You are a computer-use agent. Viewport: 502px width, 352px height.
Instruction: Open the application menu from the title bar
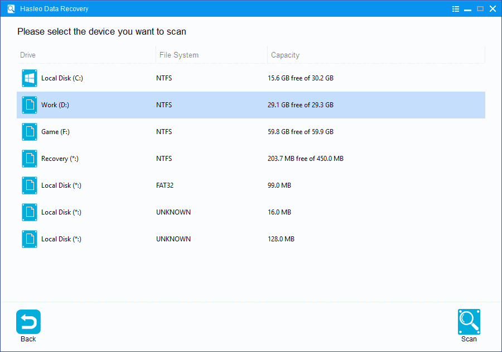tap(455, 8)
